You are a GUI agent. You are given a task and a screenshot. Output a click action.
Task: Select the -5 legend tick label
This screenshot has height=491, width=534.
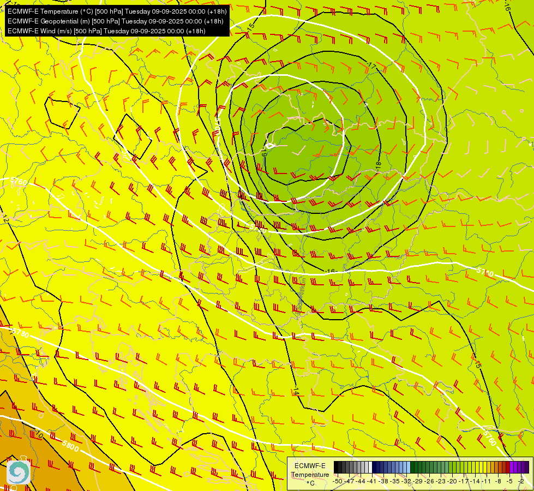(509, 481)
